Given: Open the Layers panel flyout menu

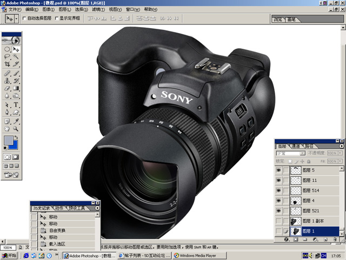Looking at the screenshot, I should [x=341, y=146].
